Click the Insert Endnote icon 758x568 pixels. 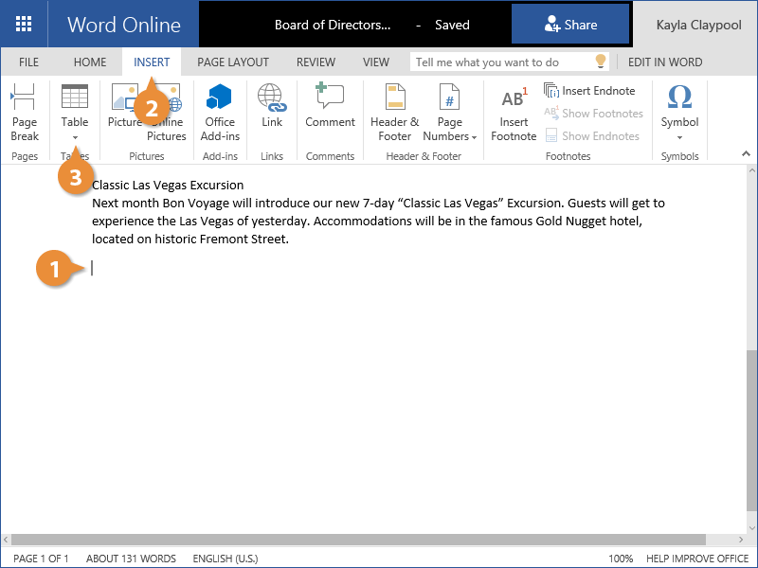pos(551,91)
